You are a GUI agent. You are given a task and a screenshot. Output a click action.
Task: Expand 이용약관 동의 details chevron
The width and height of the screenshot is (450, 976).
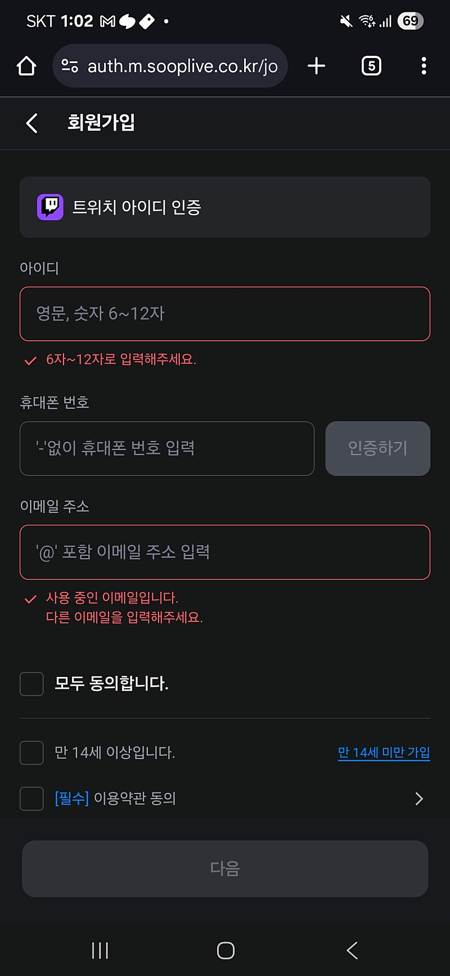pos(418,799)
